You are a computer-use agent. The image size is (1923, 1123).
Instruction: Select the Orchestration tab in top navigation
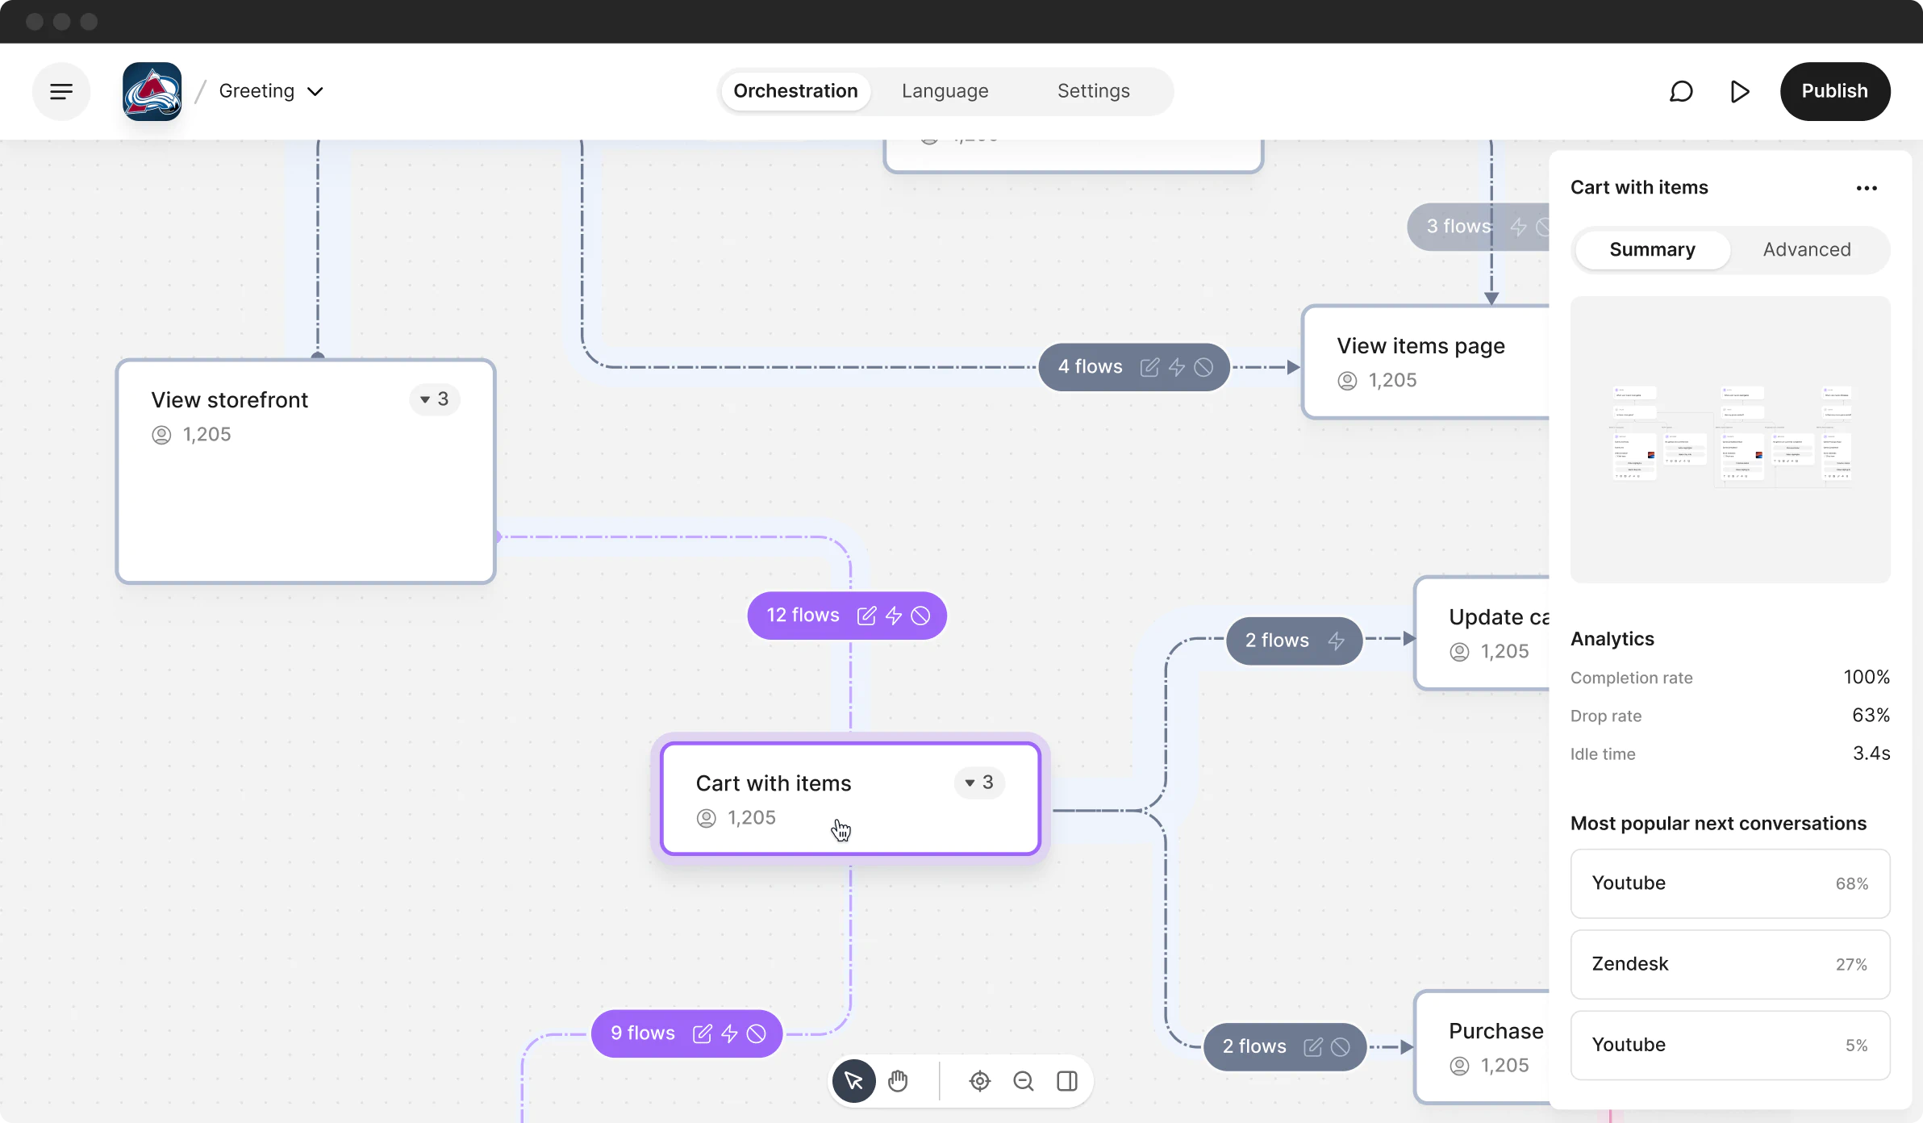(795, 90)
